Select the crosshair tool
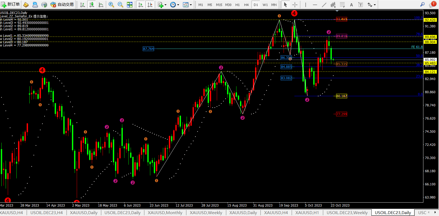439x216 pixels. point(295,5)
